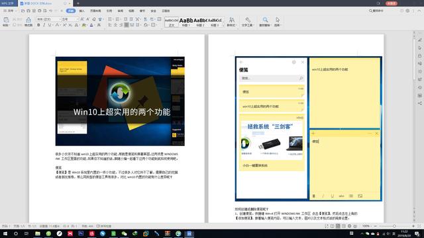Select the page layout view button
Screen dimensions: 424x238
click(x=338, y=226)
